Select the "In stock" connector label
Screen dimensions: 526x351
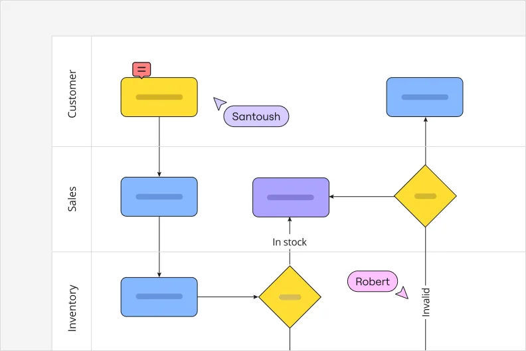(290, 242)
